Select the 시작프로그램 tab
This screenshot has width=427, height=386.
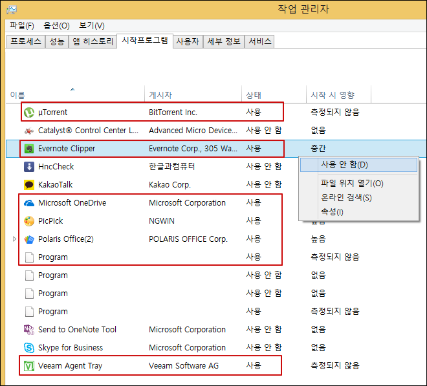tap(145, 41)
